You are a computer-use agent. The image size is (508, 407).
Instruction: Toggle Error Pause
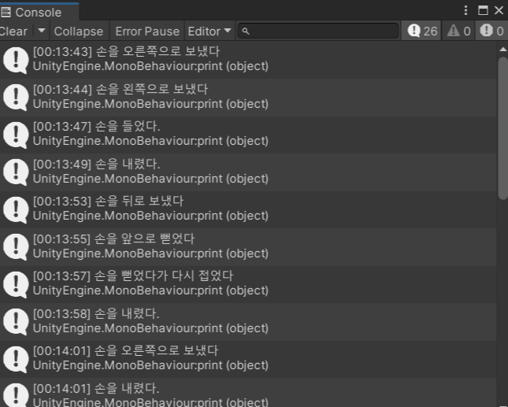(147, 31)
